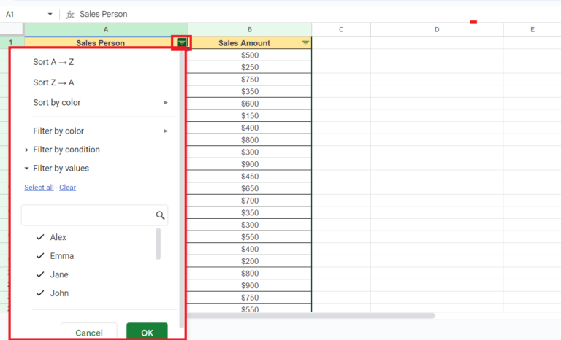This screenshot has width=561, height=340.
Task: Click the Clear link
Action: point(68,188)
